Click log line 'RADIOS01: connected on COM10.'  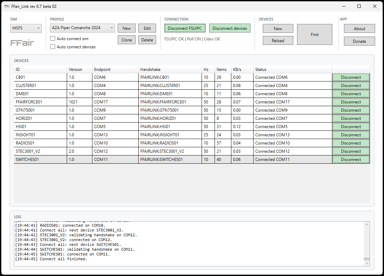click(x=60, y=225)
